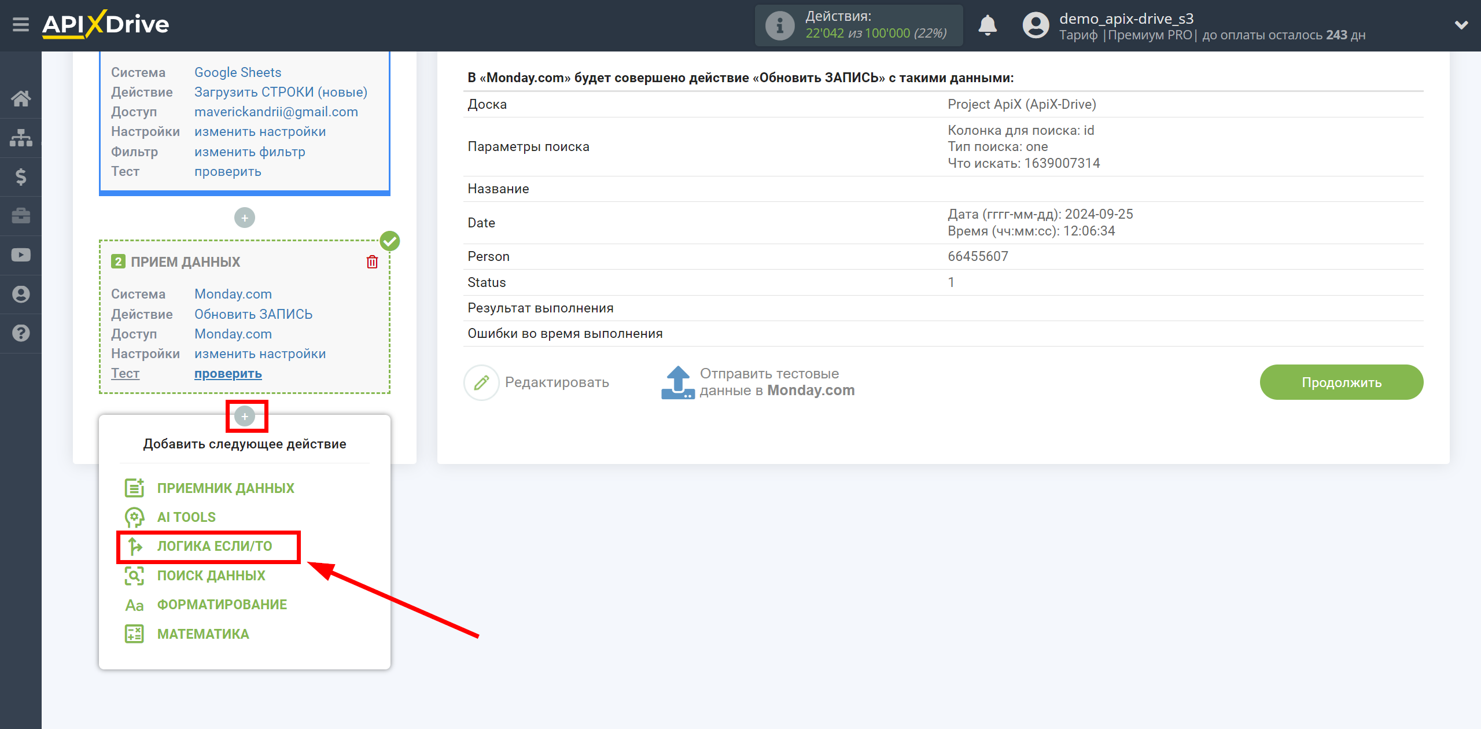Open maverickandrii@gmail.com access link
Image resolution: width=1481 pixels, height=729 pixels.
click(276, 112)
